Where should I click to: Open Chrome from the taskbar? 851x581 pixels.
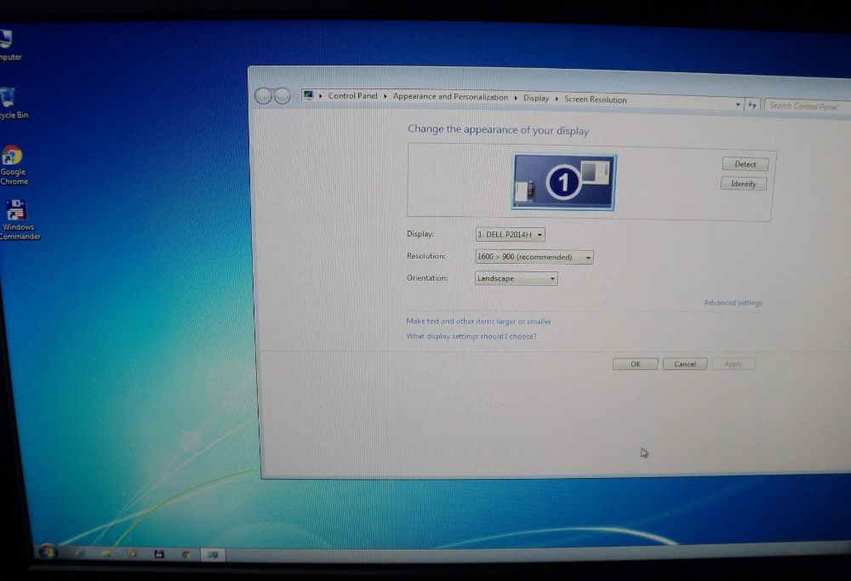186,555
